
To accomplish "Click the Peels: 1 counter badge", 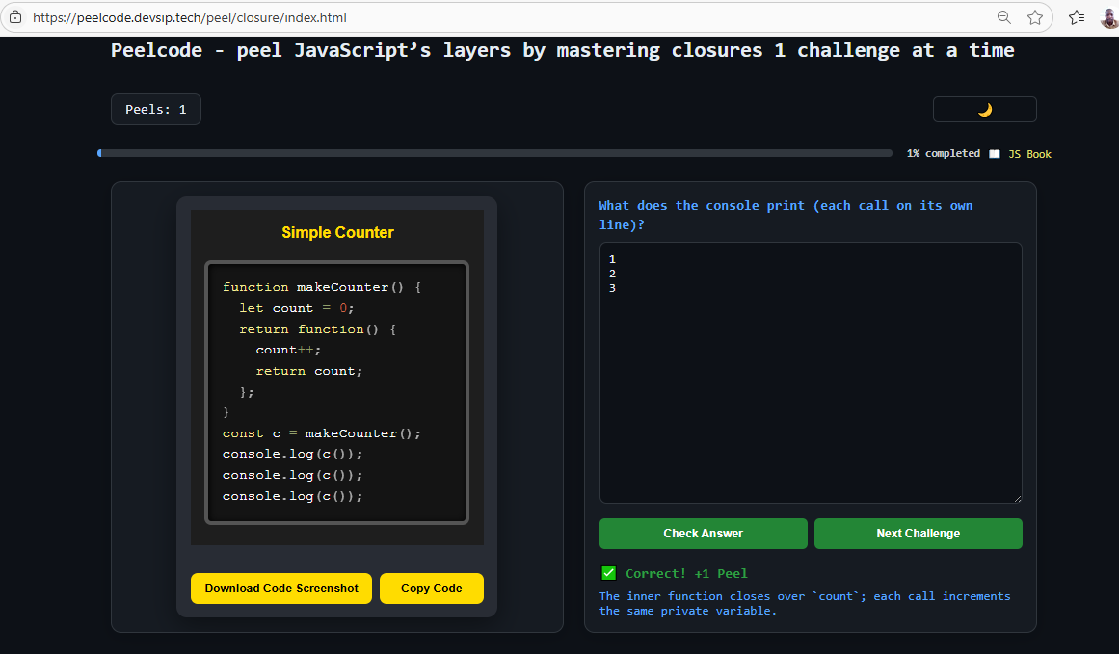I will pos(155,109).
